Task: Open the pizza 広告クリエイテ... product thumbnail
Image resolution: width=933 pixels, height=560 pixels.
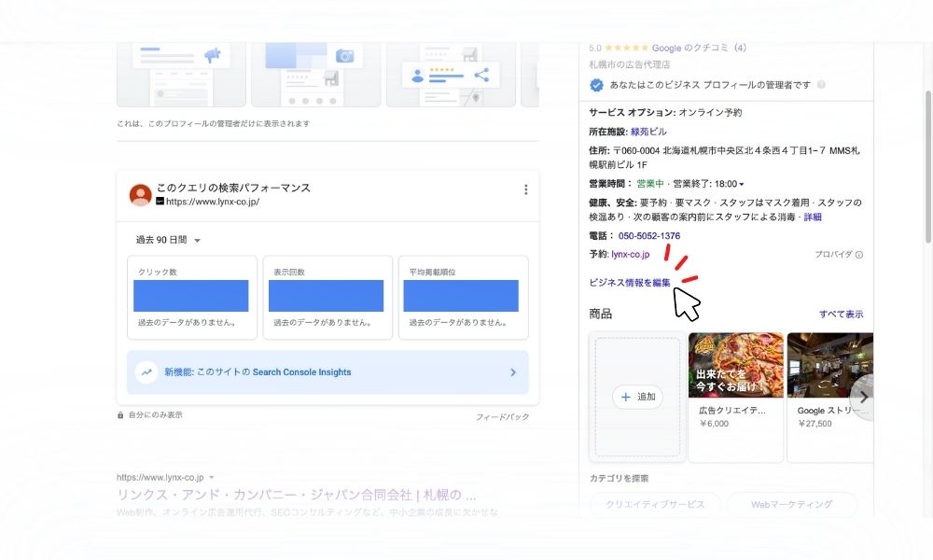Action: coord(735,365)
